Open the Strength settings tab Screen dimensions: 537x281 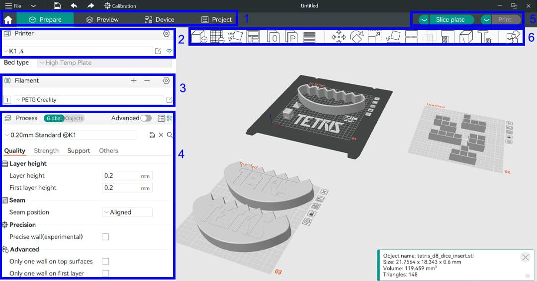click(x=46, y=151)
